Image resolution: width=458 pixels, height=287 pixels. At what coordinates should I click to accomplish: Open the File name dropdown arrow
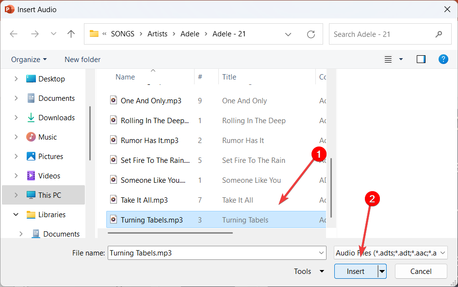click(321, 253)
